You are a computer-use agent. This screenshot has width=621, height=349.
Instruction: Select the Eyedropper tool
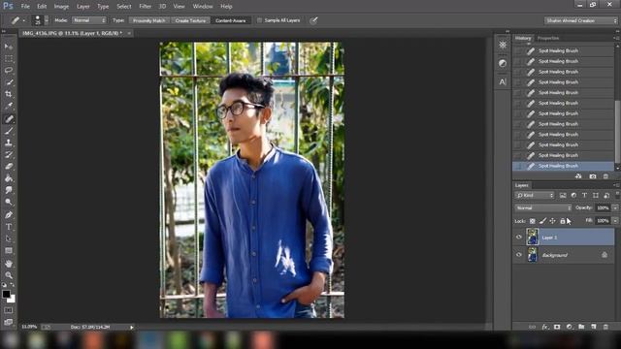pos(9,106)
